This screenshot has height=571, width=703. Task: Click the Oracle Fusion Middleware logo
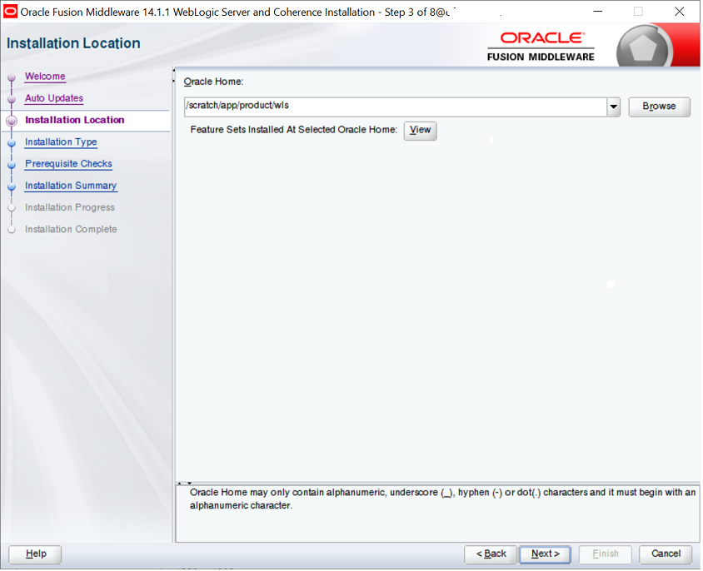(x=541, y=46)
